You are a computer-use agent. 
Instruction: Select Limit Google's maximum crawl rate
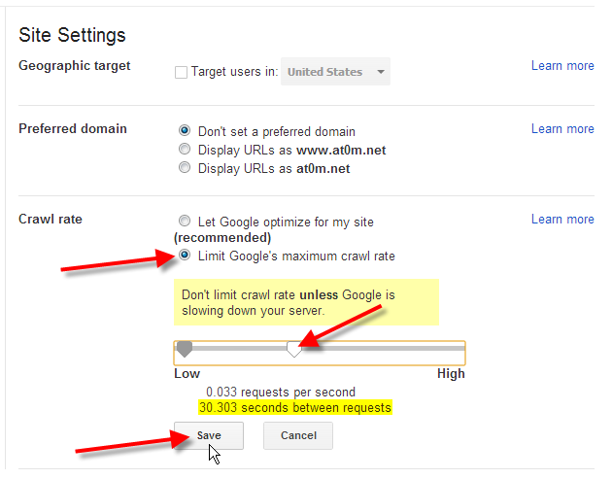pos(185,257)
